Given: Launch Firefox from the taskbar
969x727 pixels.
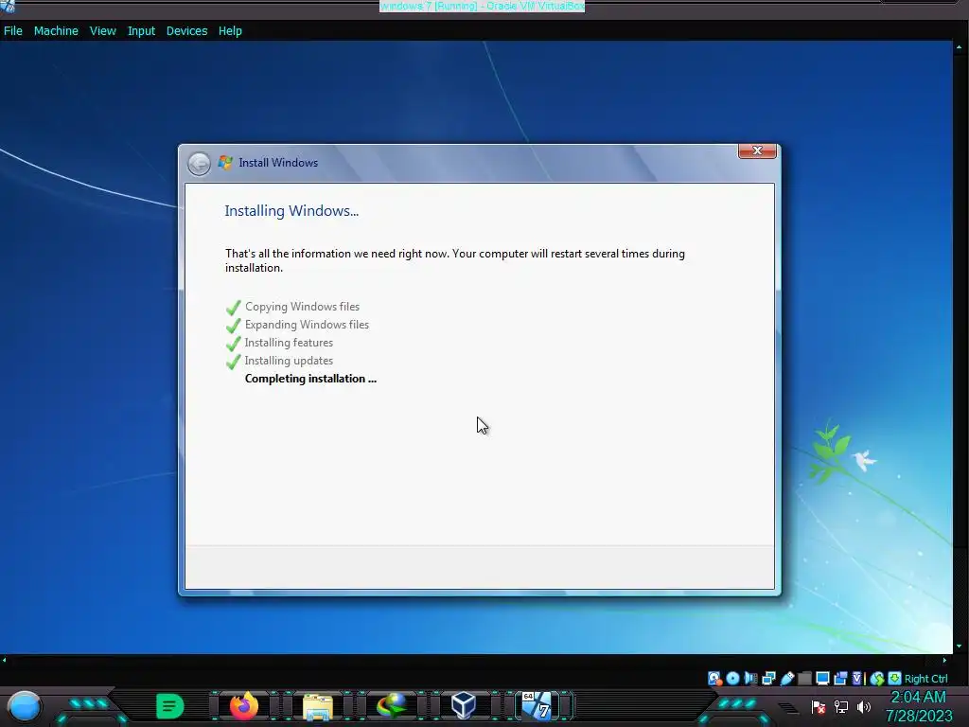Looking at the screenshot, I should (x=243, y=705).
